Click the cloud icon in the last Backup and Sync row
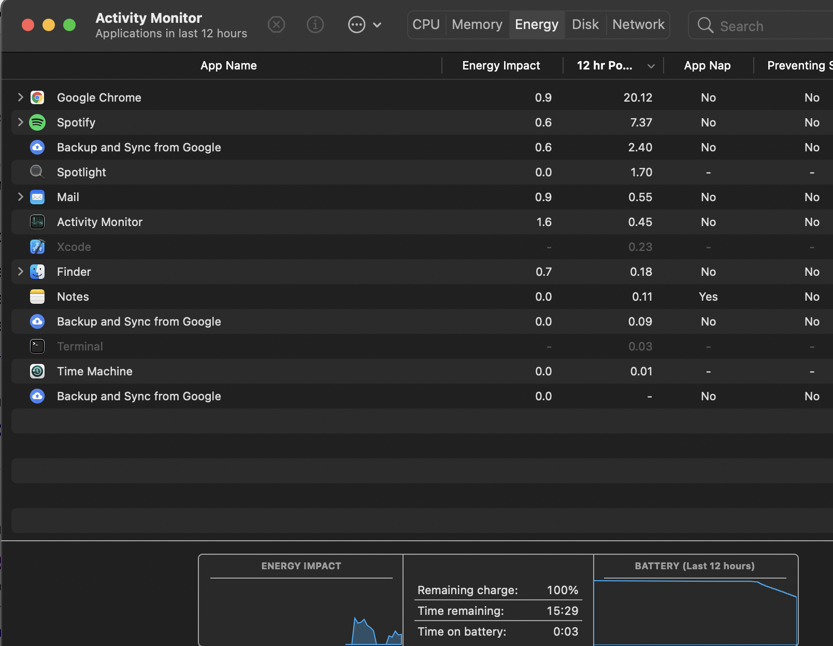This screenshot has width=833, height=646. (x=37, y=396)
